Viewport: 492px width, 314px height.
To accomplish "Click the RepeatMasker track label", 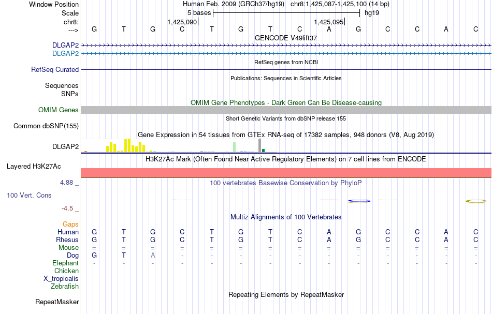I will click(57, 302).
